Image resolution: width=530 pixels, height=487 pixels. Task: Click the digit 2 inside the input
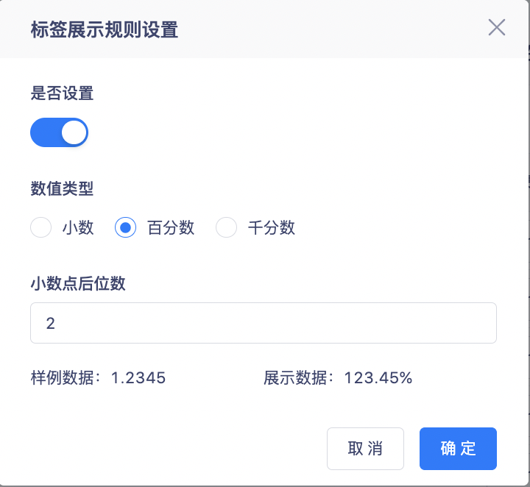pos(50,323)
